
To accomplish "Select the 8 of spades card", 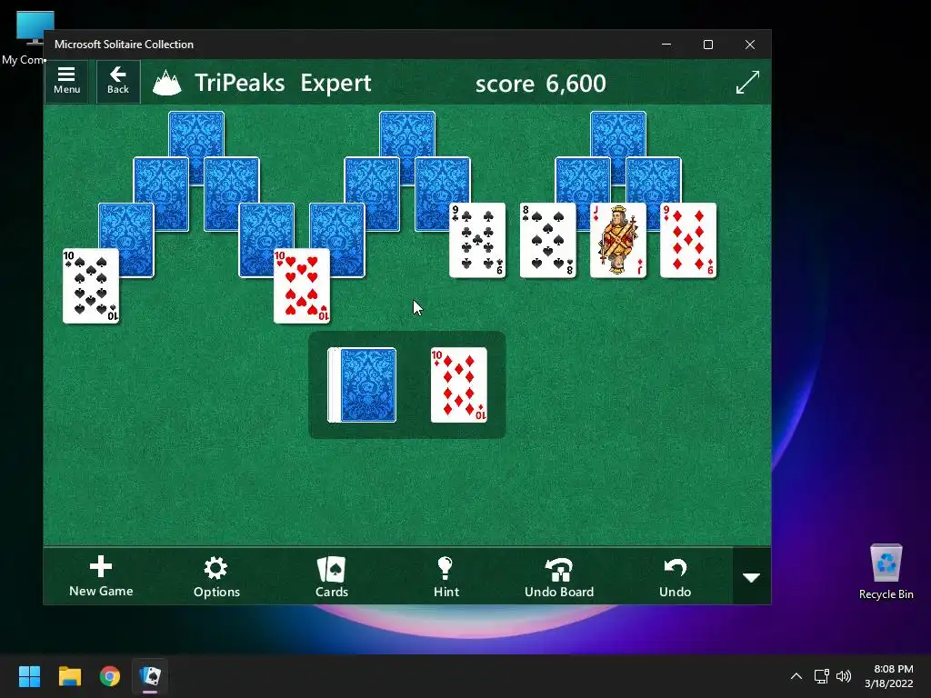I will pyautogui.click(x=547, y=240).
